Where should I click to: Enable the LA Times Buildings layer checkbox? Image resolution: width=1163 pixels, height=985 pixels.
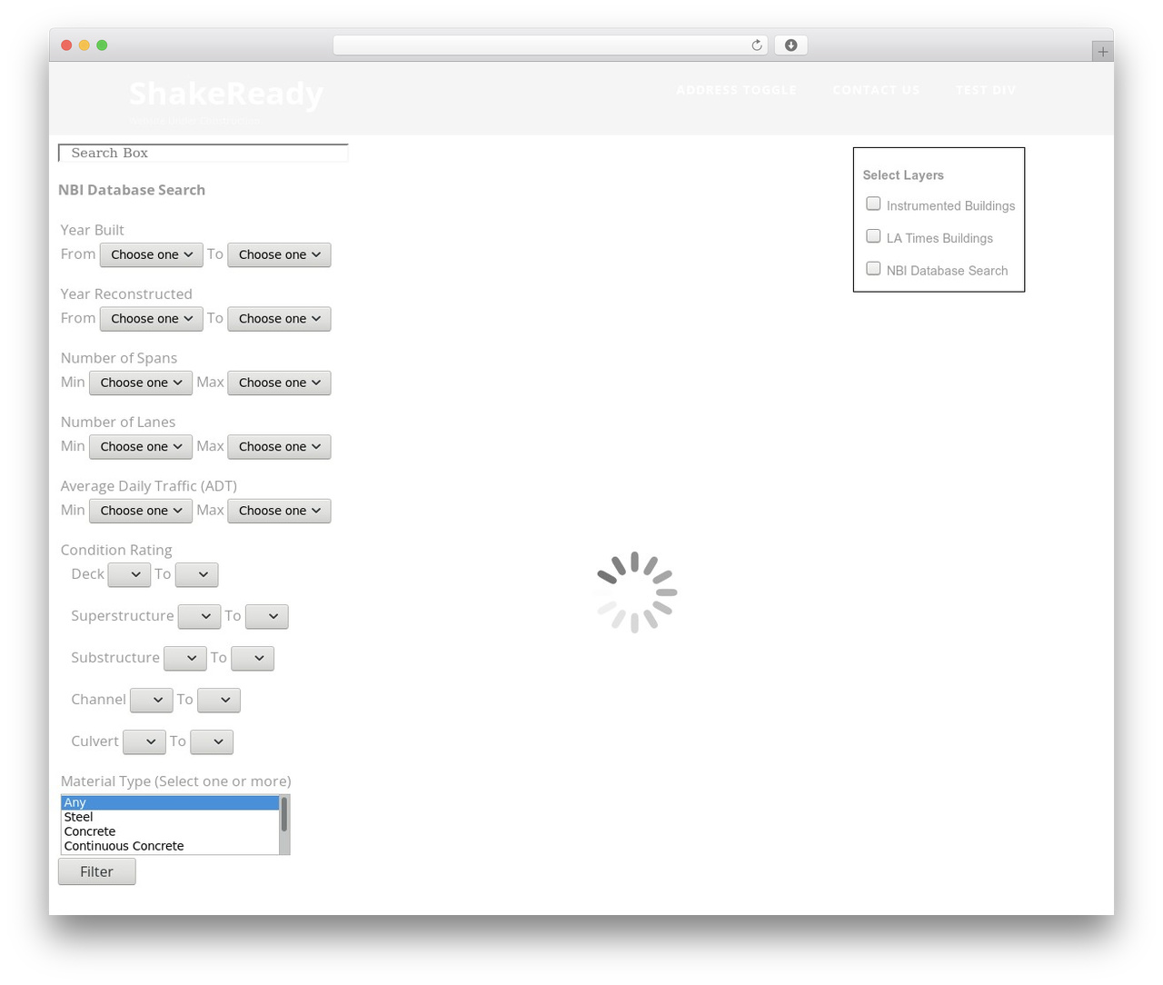click(873, 236)
